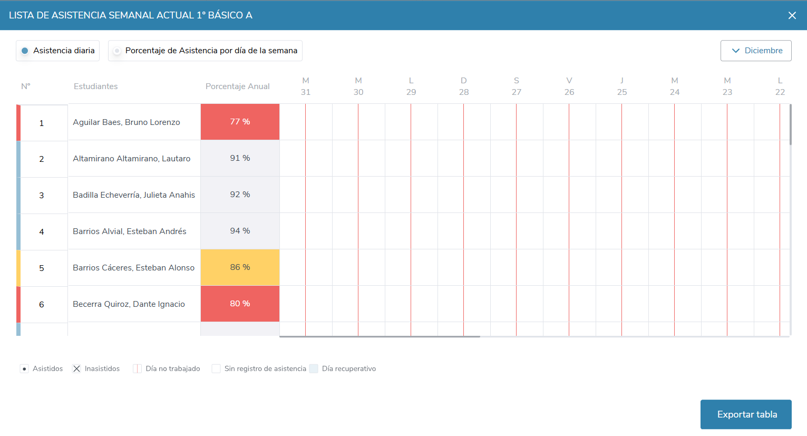This screenshot has height=436, width=807.
Task: Click the 91 % percentage cell
Action: coord(240,158)
